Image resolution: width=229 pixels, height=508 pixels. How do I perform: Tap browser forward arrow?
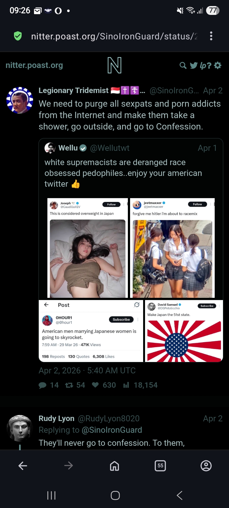(x=69, y=466)
